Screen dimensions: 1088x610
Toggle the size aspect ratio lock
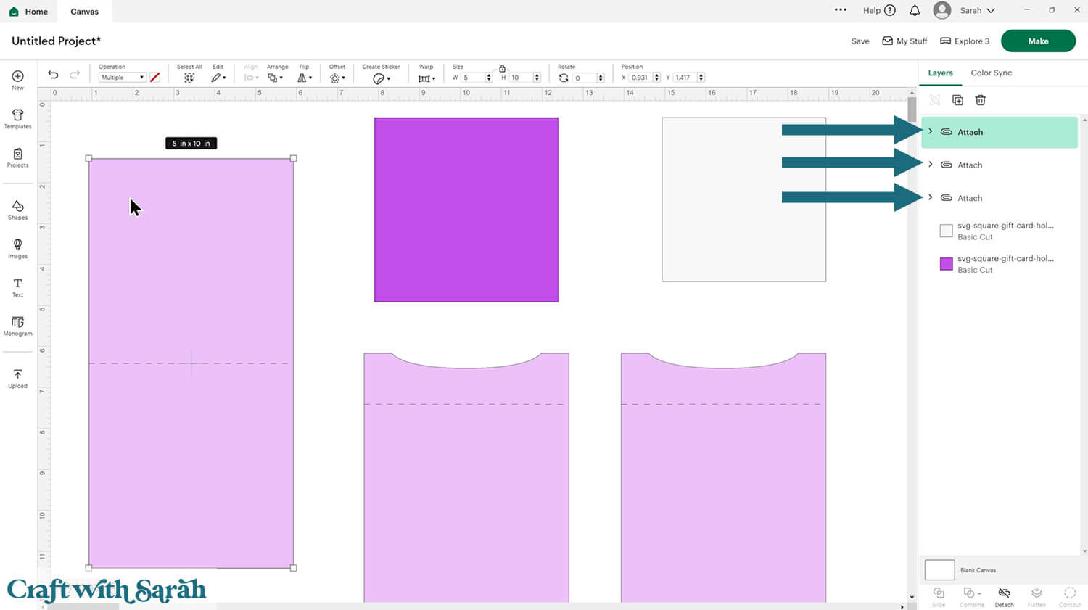[502, 68]
